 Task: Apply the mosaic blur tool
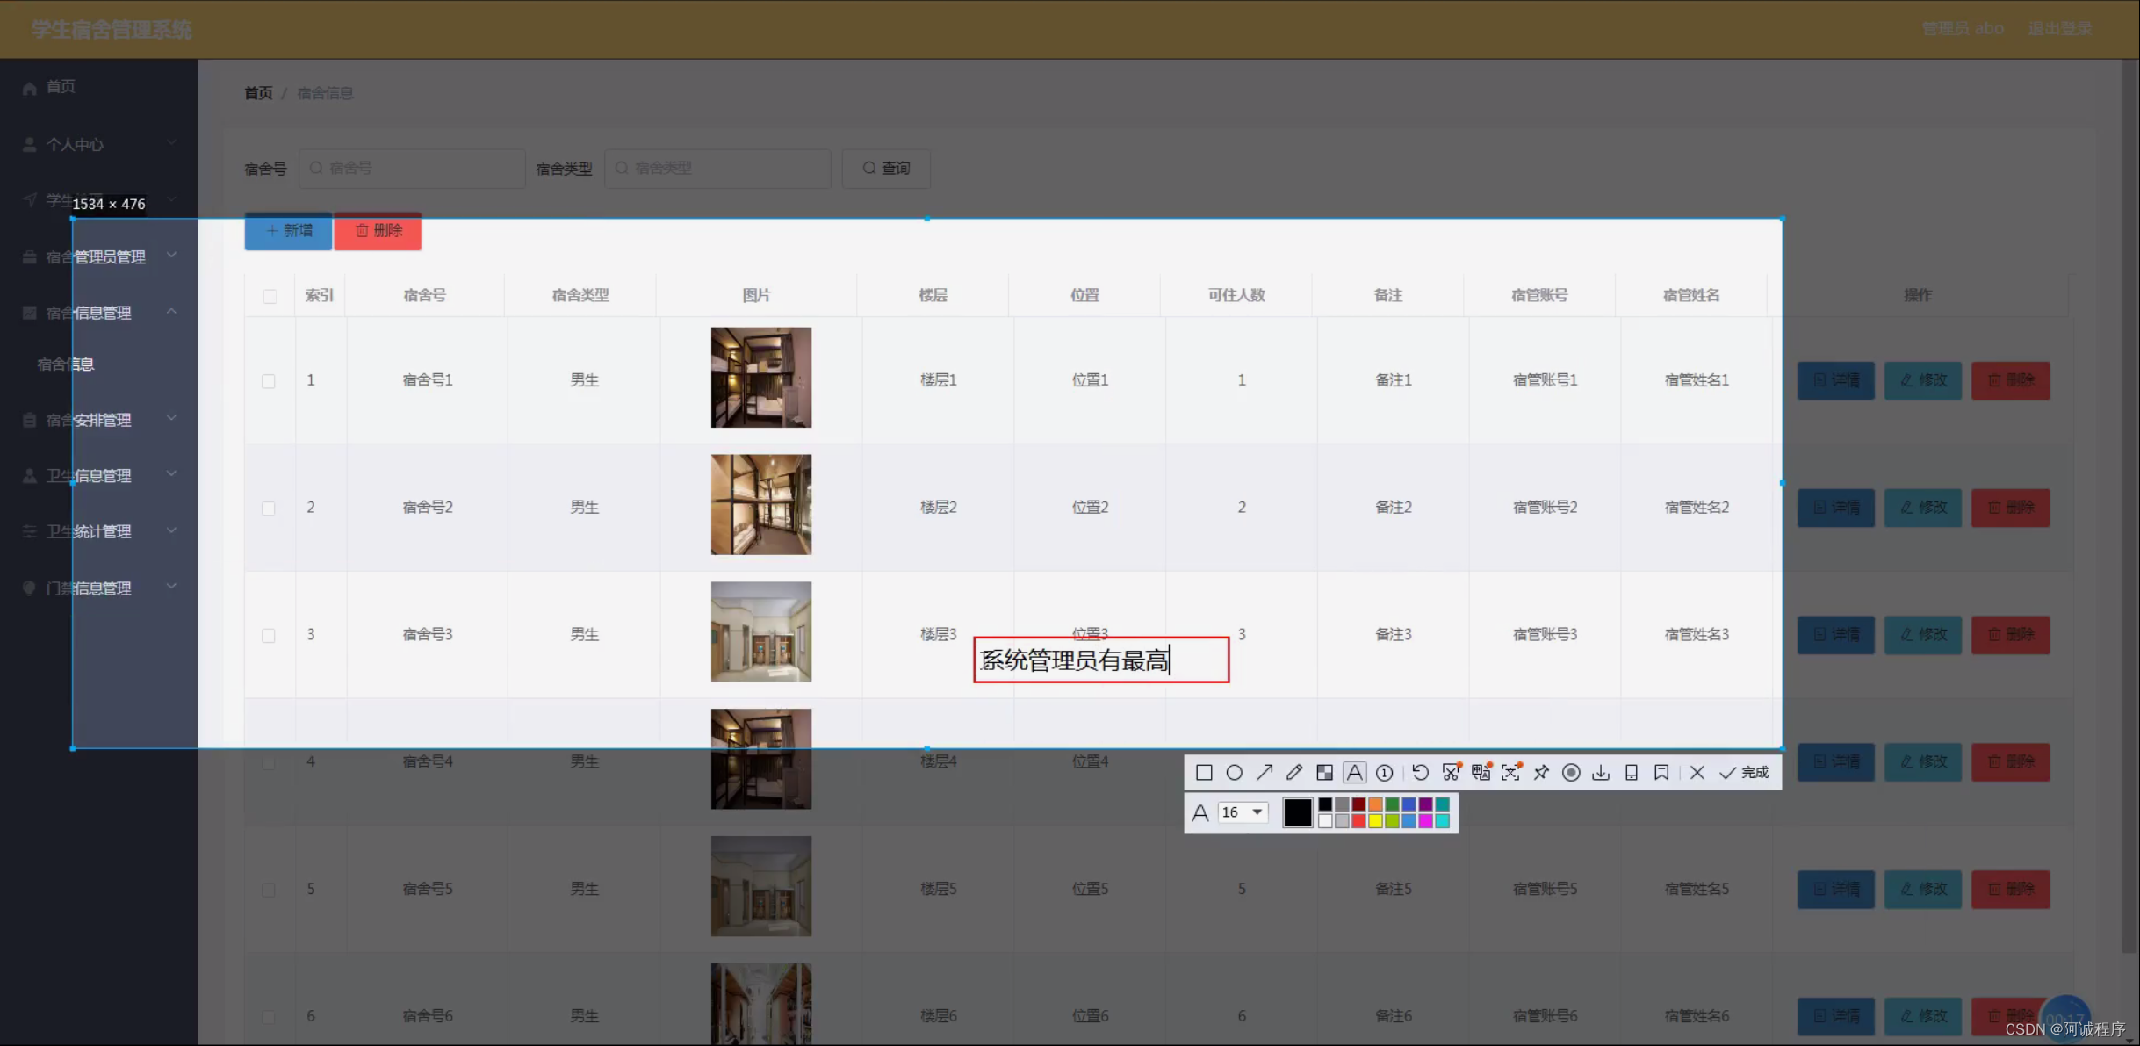click(x=1323, y=772)
